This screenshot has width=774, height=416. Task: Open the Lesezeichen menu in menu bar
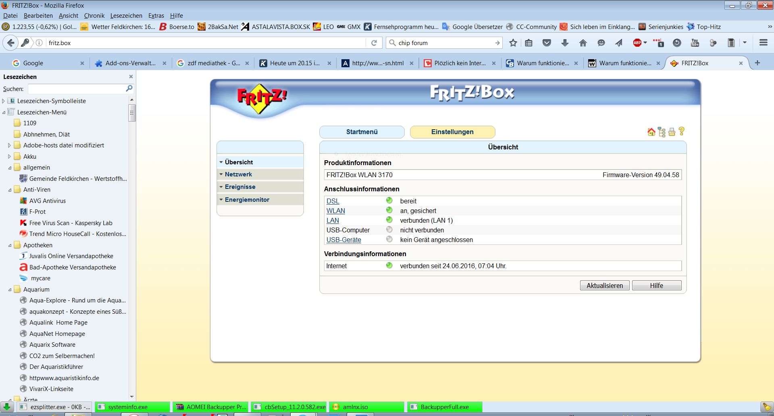coord(126,16)
